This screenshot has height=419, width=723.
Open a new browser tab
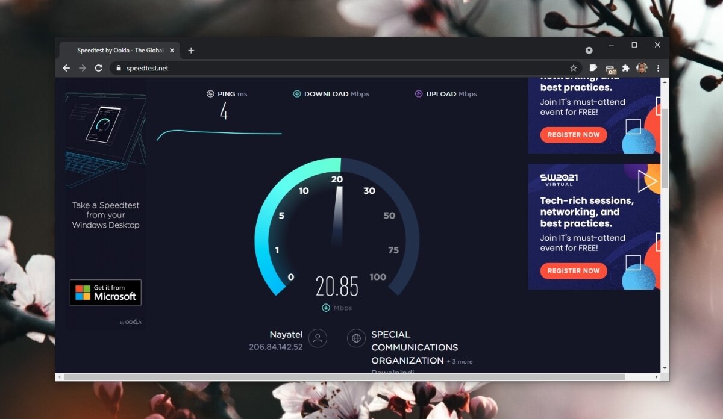(x=191, y=51)
